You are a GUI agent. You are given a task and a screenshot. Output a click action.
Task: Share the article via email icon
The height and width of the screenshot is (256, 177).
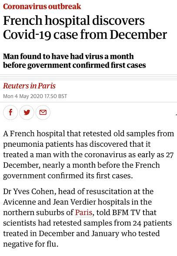(x=43, y=112)
